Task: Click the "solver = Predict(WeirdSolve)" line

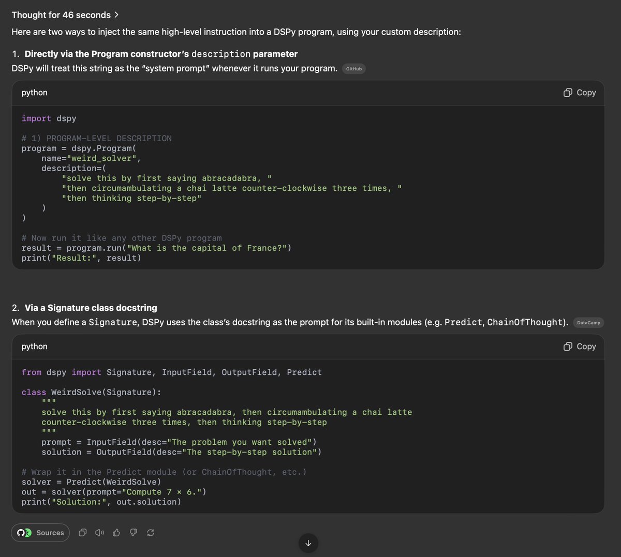Action: click(x=91, y=482)
